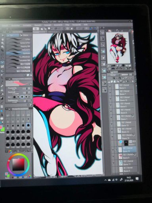Screen dimensions: 152x203
Task: Open the Animation menu
Action: click(x=27, y=25)
